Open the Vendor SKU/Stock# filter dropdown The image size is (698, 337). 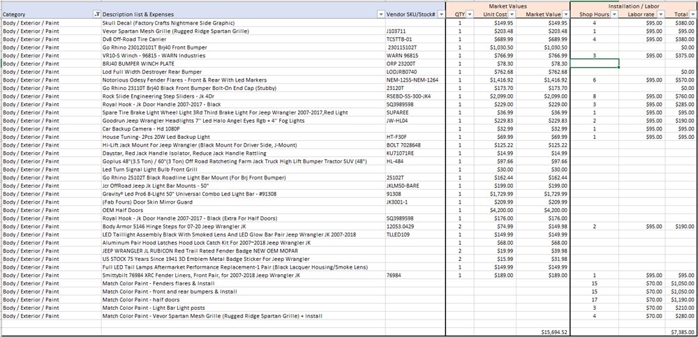441,15
